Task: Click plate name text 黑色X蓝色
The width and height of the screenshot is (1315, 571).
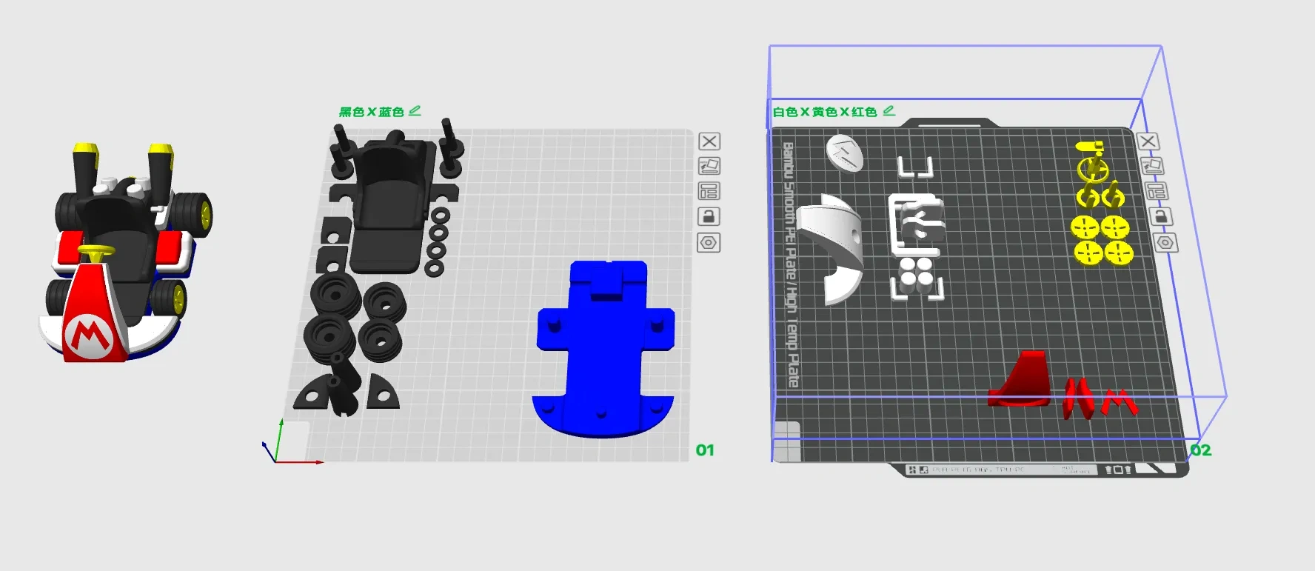Action: 371,112
